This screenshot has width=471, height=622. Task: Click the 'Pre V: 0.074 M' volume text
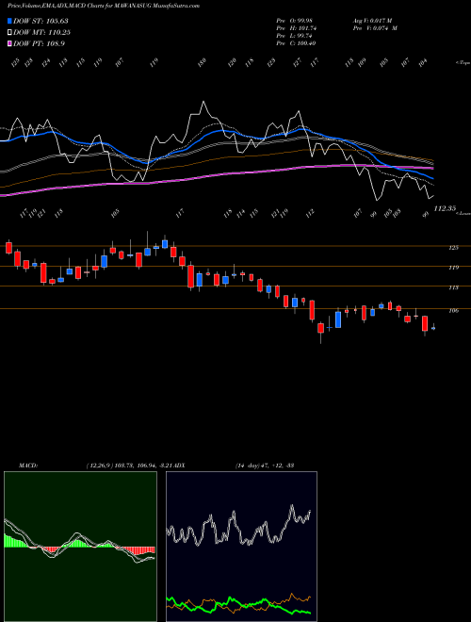tap(375, 28)
